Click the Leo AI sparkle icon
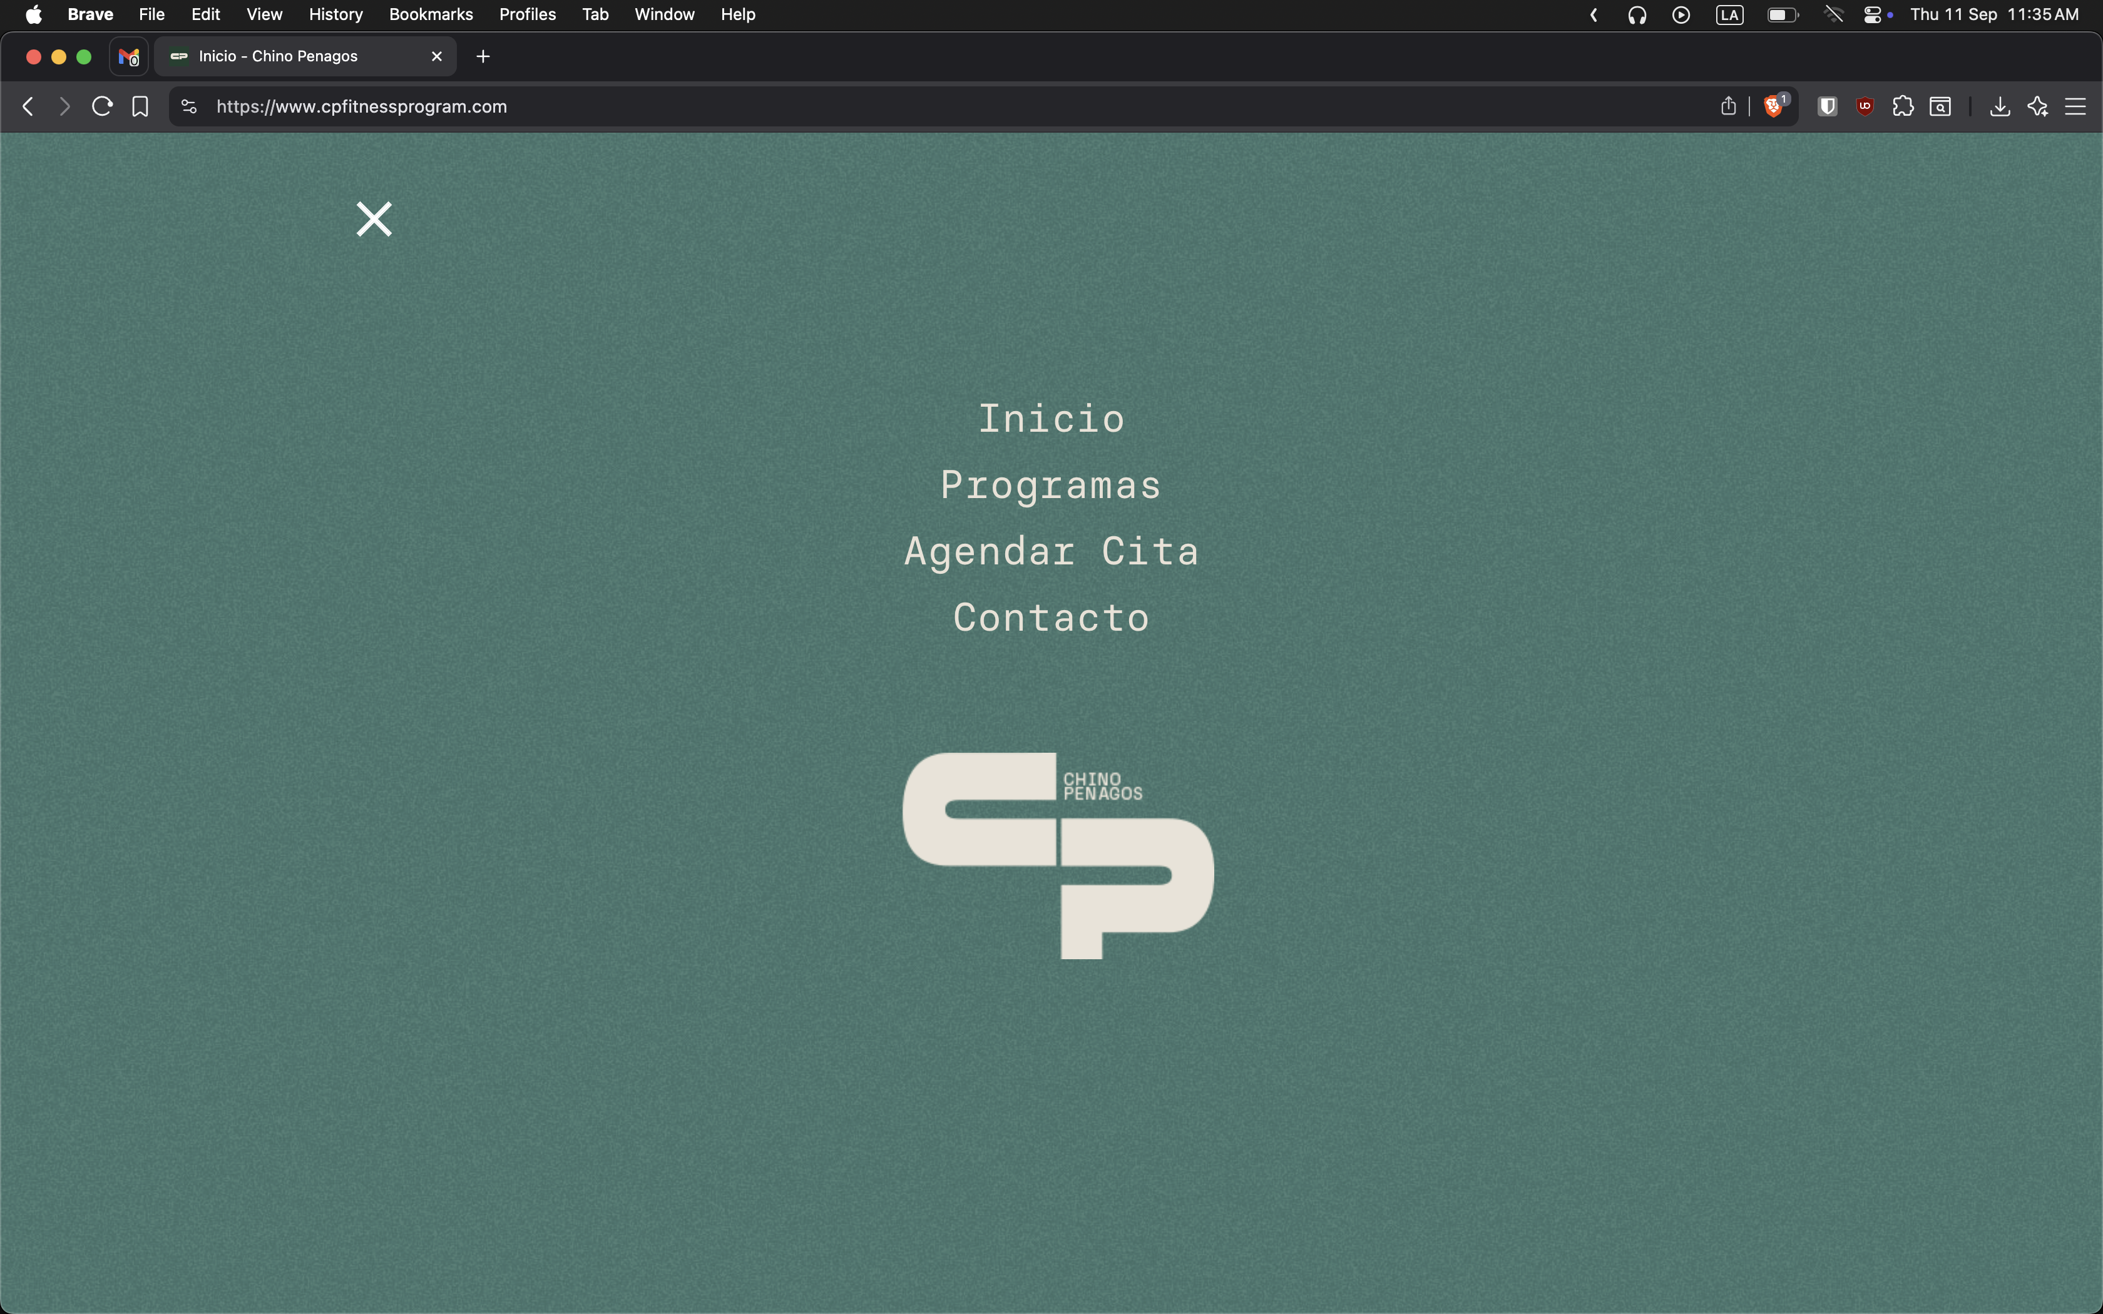 pos(2038,106)
